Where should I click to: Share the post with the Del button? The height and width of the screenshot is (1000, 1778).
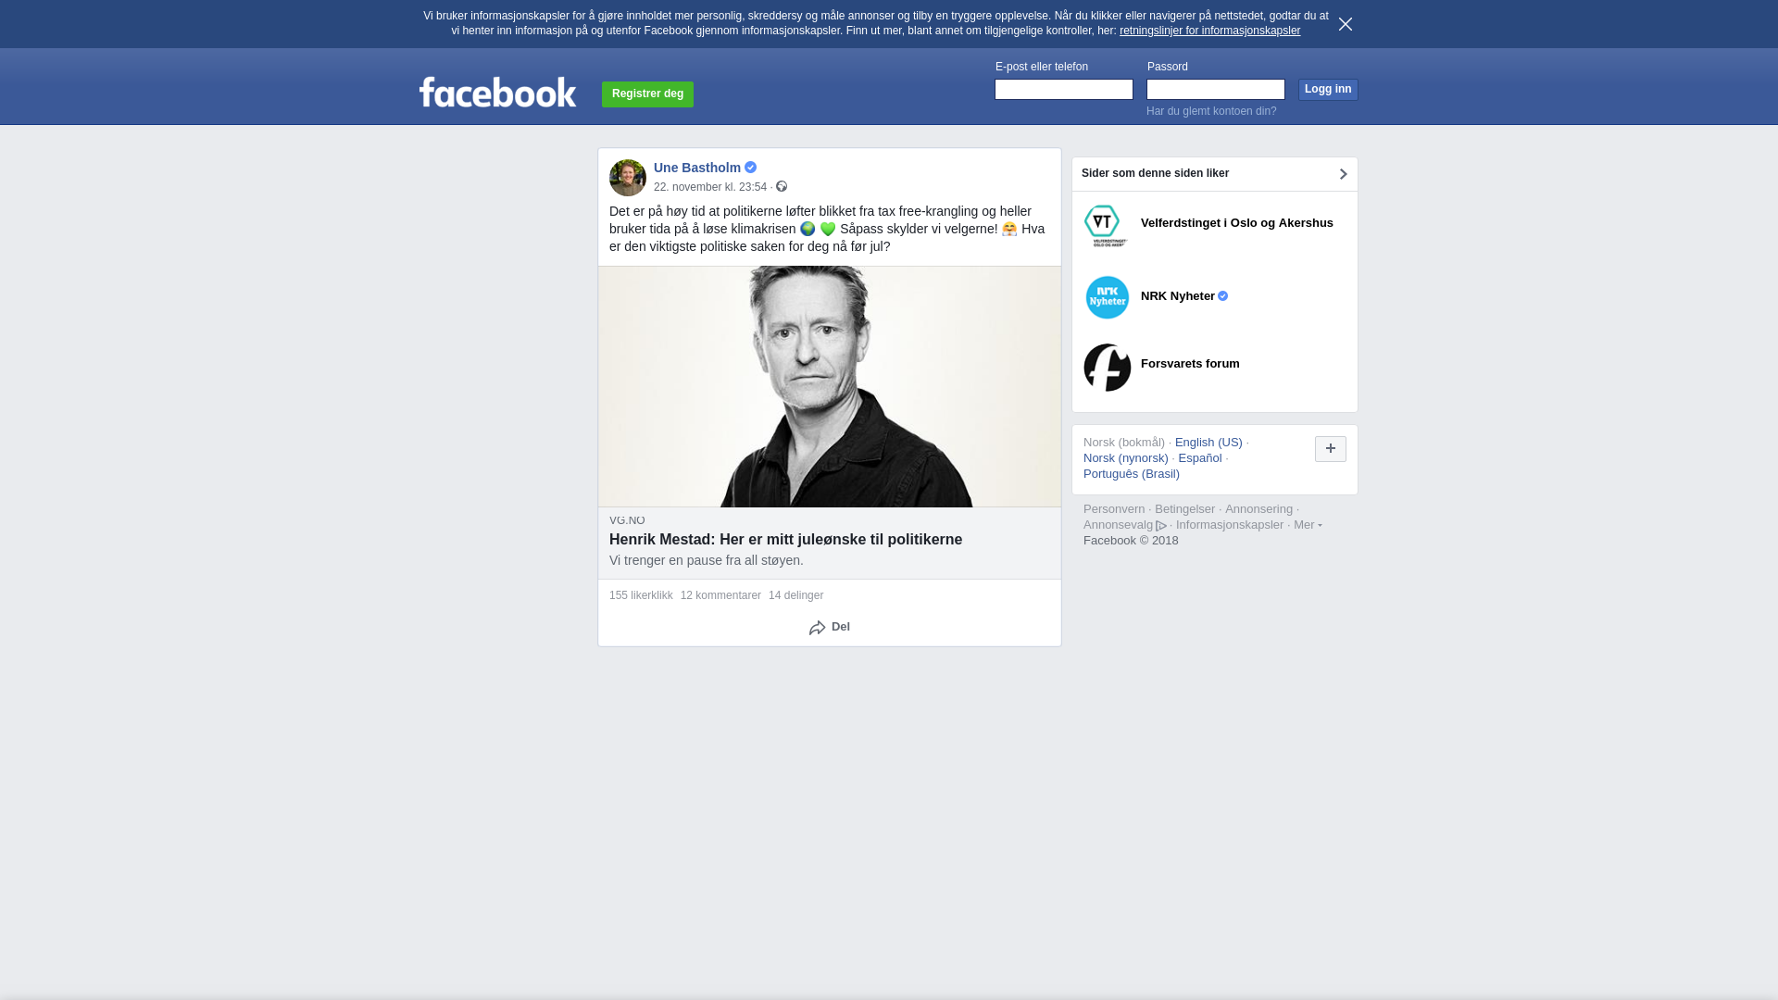tap(830, 628)
